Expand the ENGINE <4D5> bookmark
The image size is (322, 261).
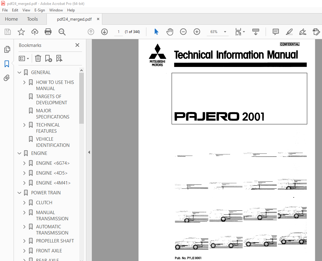[24, 173]
